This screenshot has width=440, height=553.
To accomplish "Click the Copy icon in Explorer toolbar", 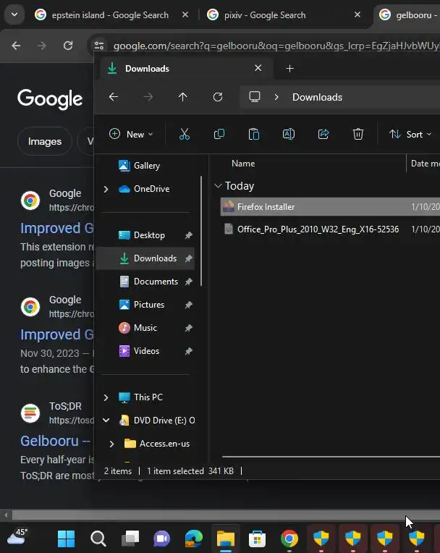I will click(x=219, y=134).
